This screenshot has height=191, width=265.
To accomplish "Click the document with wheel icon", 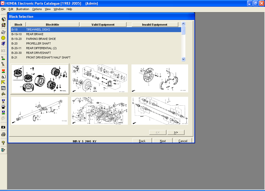I will [x=3, y=77].
